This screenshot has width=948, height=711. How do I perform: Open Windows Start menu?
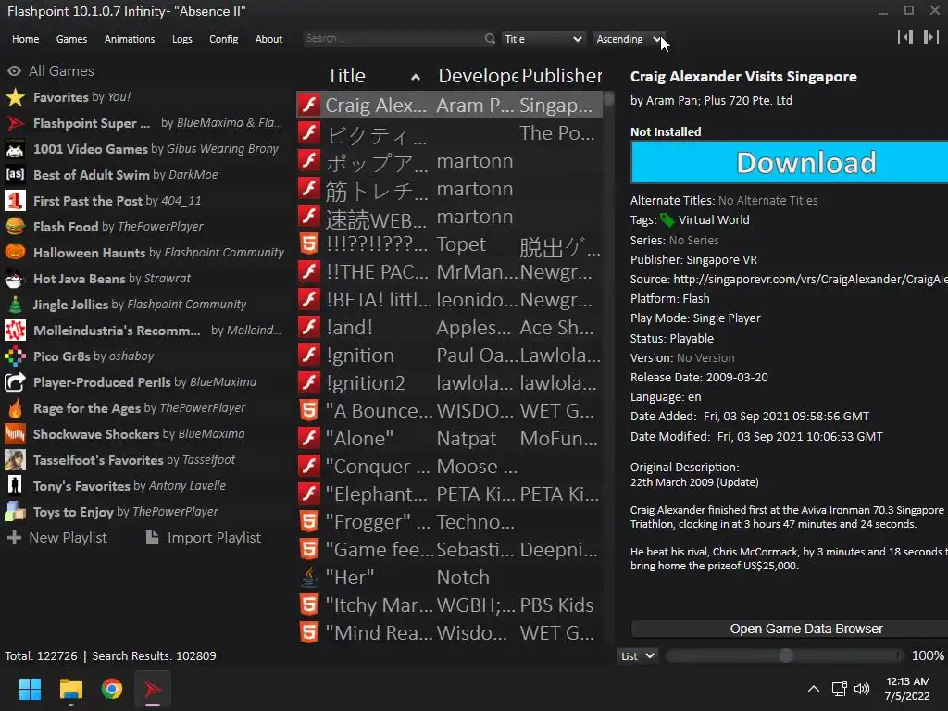[30, 689]
